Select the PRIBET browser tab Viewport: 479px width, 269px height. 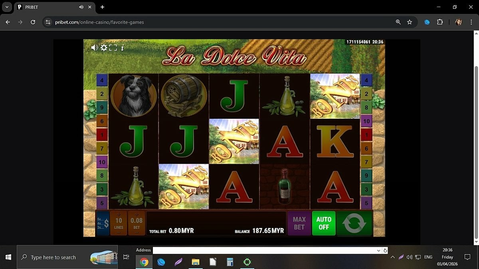(x=48, y=7)
